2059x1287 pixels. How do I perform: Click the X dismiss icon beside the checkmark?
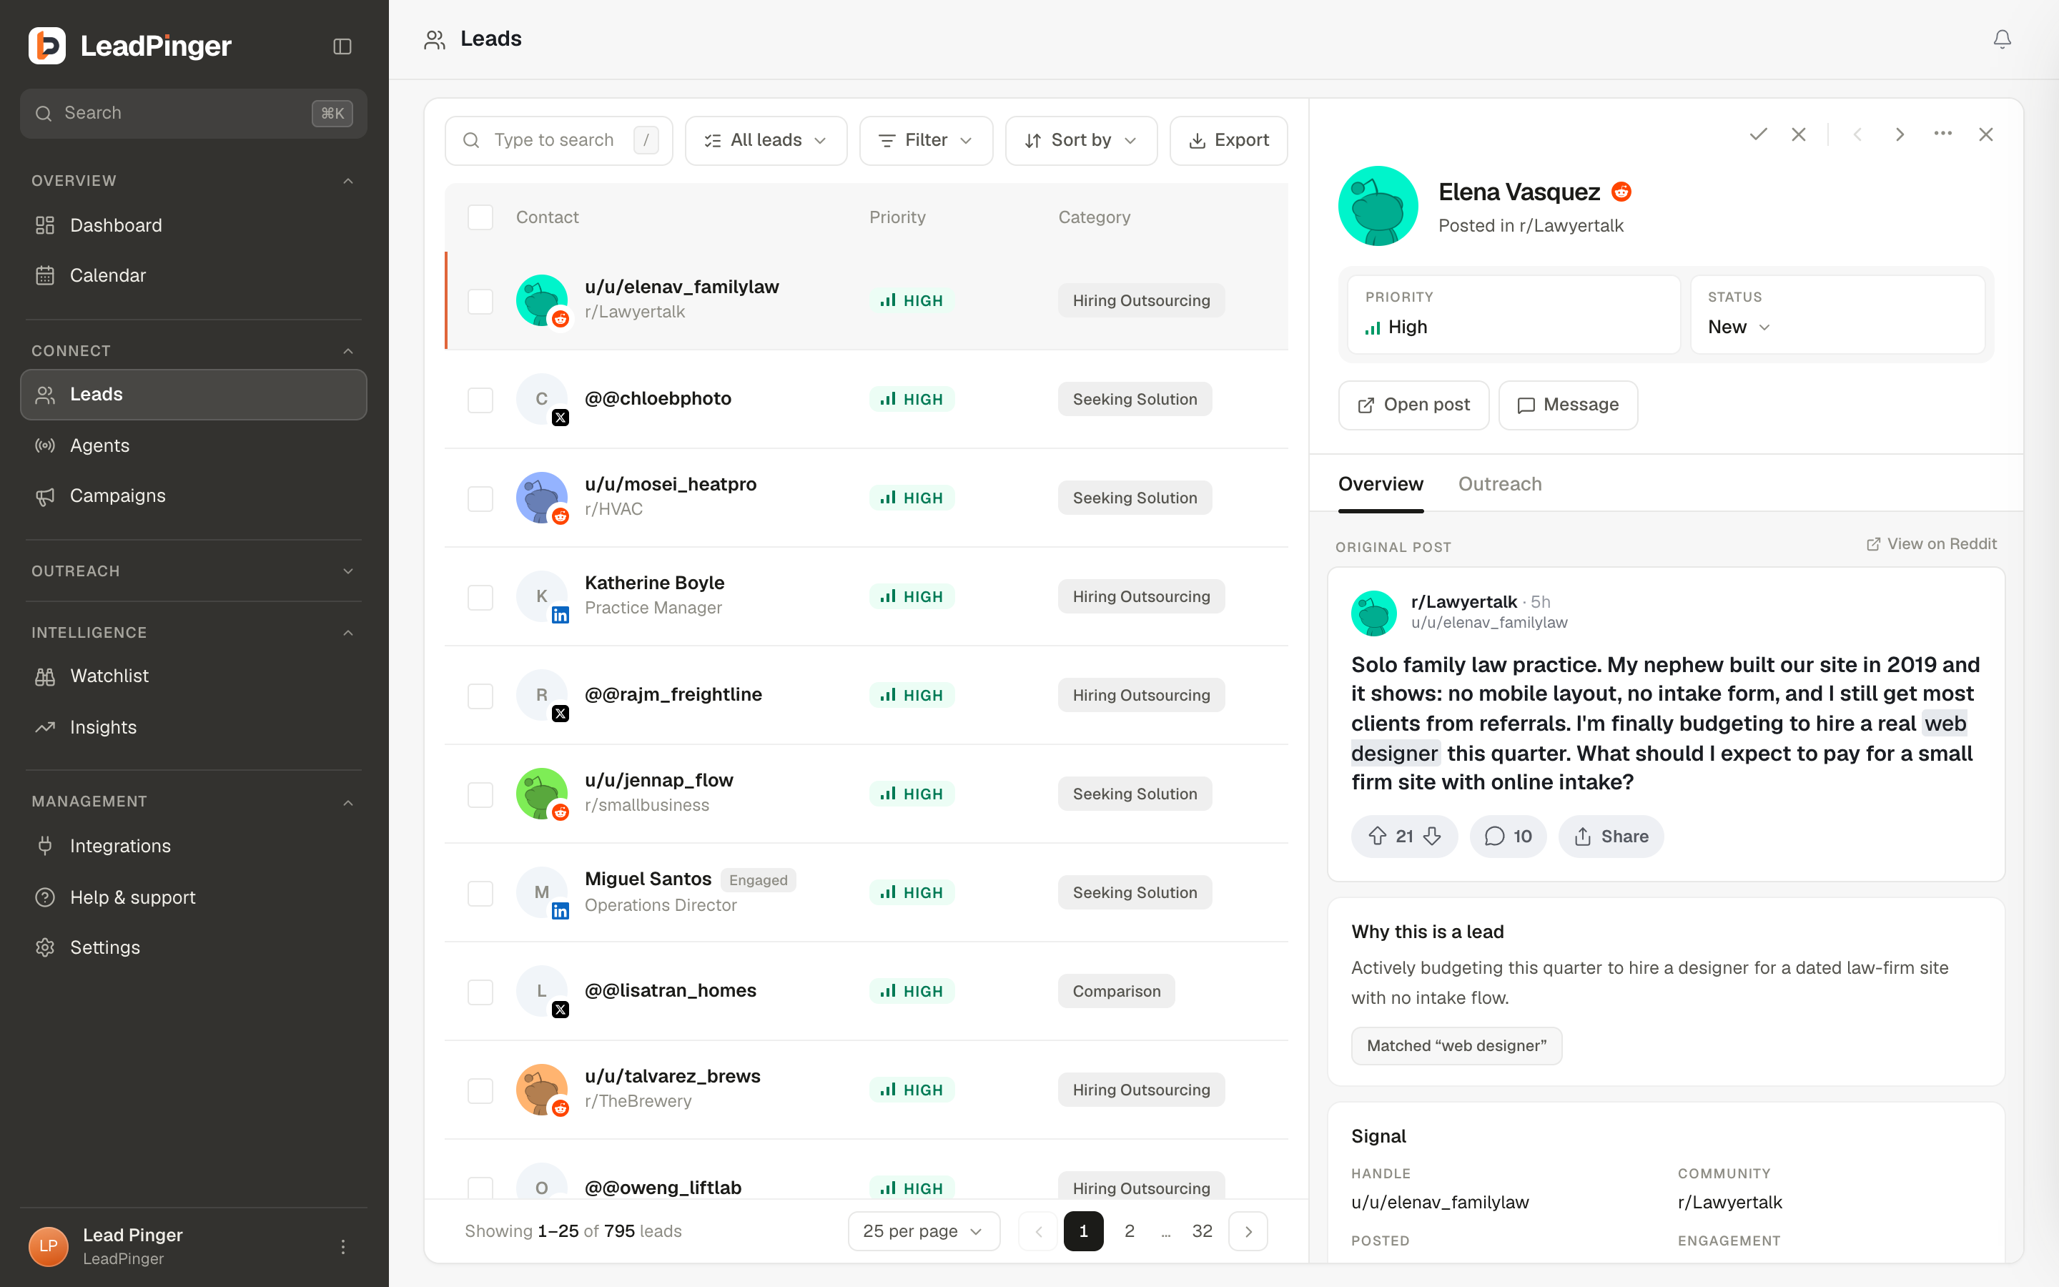tap(1799, 134)
